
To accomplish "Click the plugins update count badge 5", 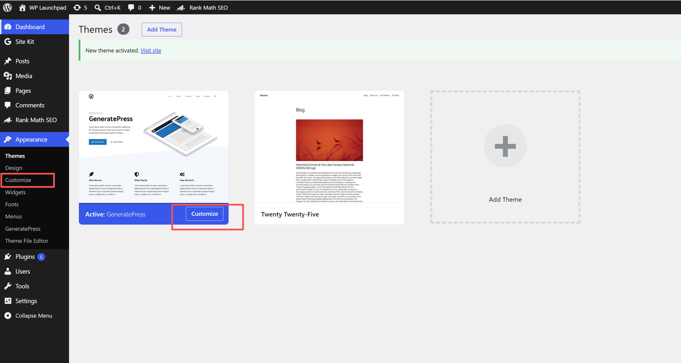I will point(41,257).
